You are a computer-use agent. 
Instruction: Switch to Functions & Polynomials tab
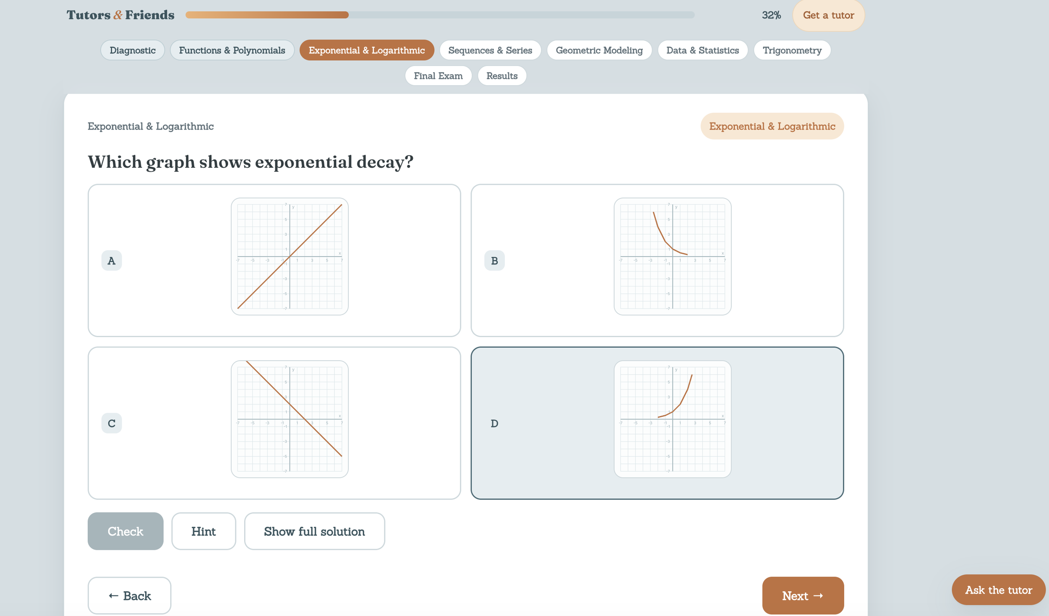click(x=232, y=50)
